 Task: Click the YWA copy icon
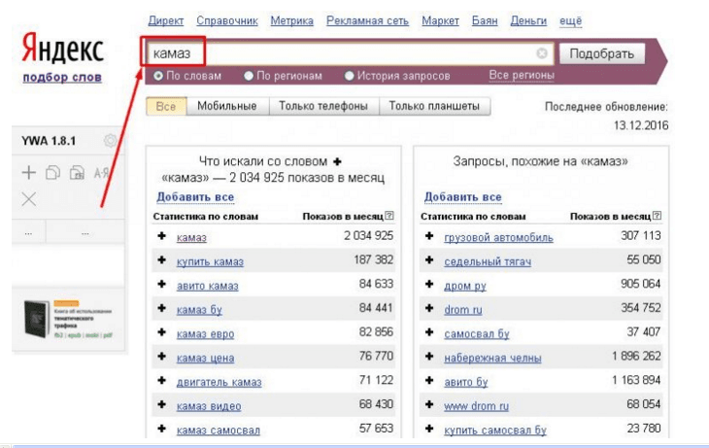point(52,172)
